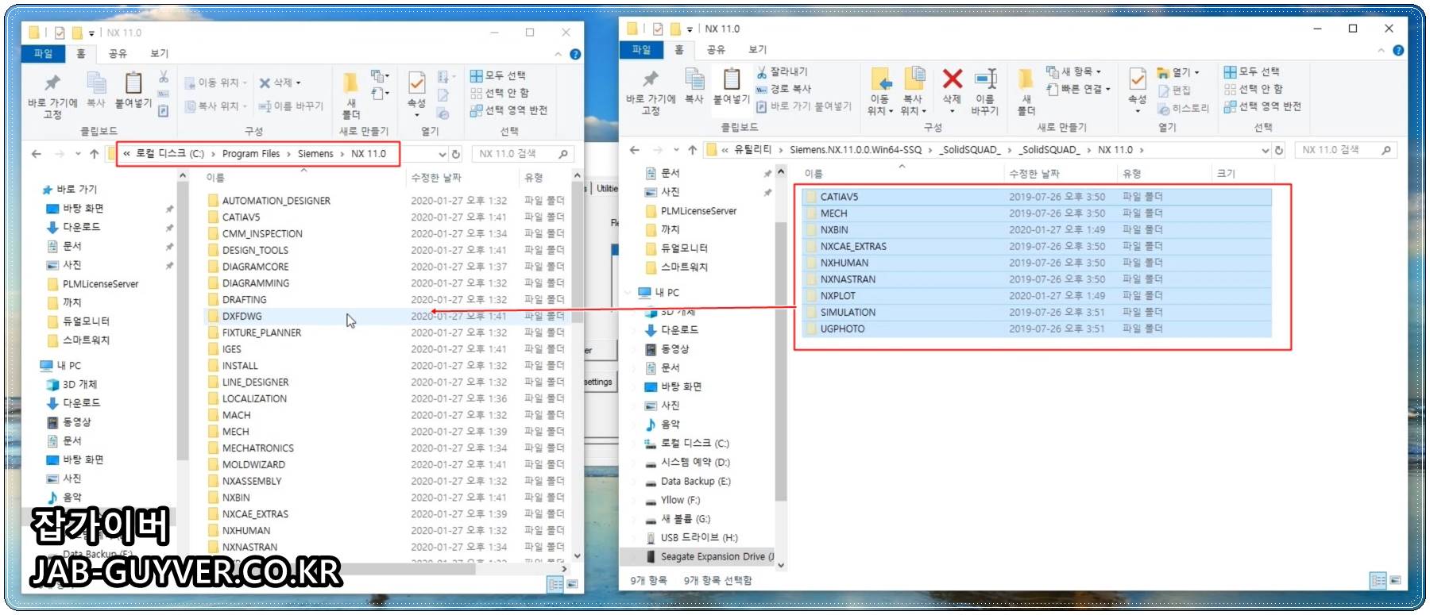
Task: Switch to large icons view in right window status bar
Action: 1396,580
